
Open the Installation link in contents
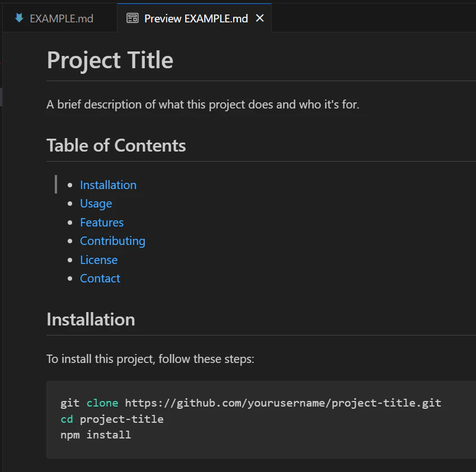108,185
